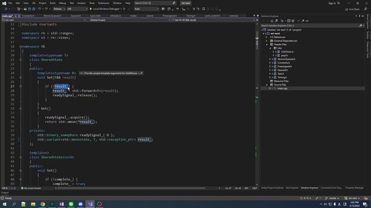
Task: Switch to the Queued.h tab
Action: point(76,16)
